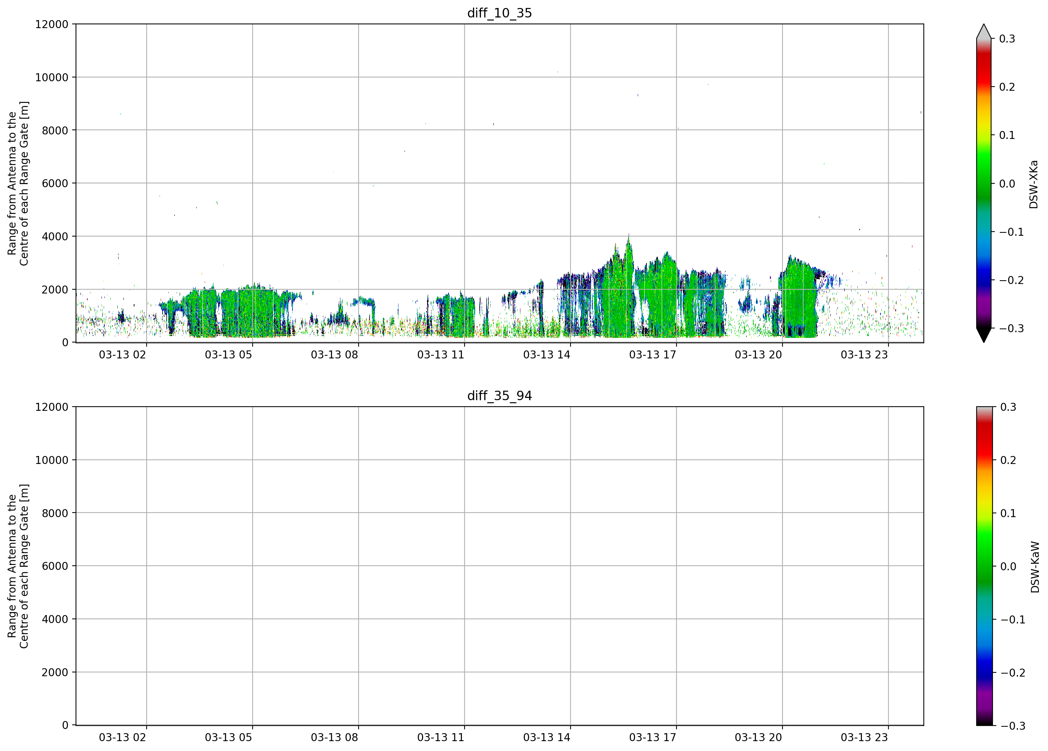Select "03-13 23" tick label under diff_10_35 plot

pos(864,355)
